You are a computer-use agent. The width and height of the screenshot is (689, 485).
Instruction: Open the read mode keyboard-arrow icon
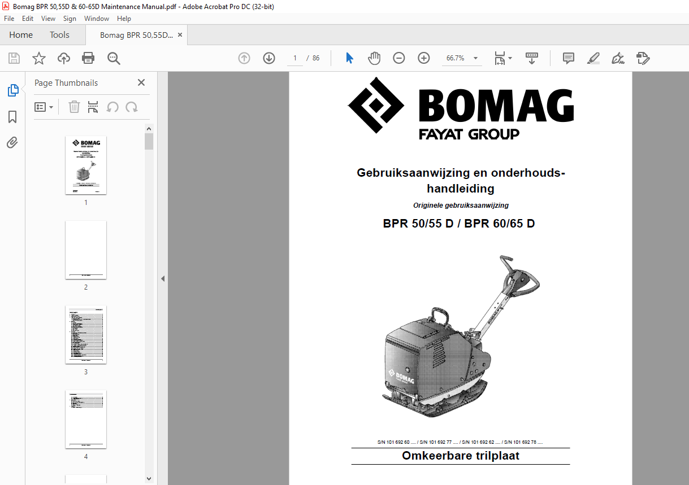(x=532, y=58)
